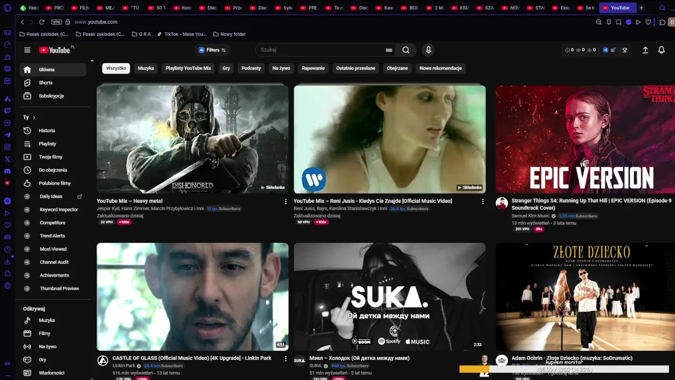
Task: Reload the page with browser refresh icon
Action: click(x=42, y=22)
